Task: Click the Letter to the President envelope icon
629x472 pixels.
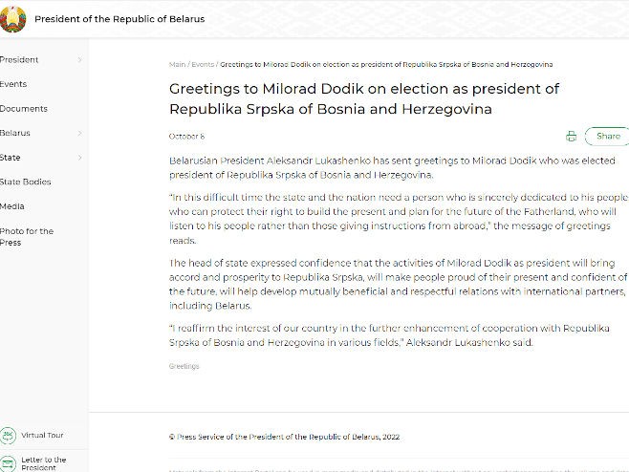Action: [7, 463]
